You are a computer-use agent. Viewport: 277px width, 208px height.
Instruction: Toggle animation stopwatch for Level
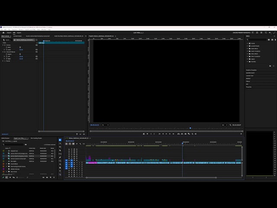pos(6,49)
